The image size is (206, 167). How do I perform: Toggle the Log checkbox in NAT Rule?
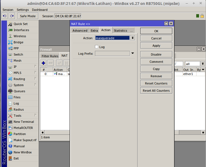coord(97,47)
